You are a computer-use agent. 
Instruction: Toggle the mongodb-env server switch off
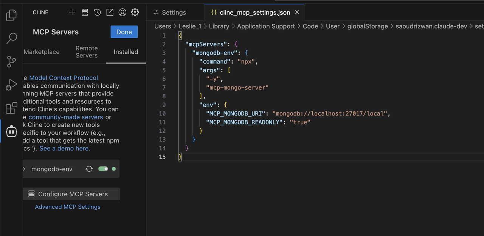click(103, 169)
